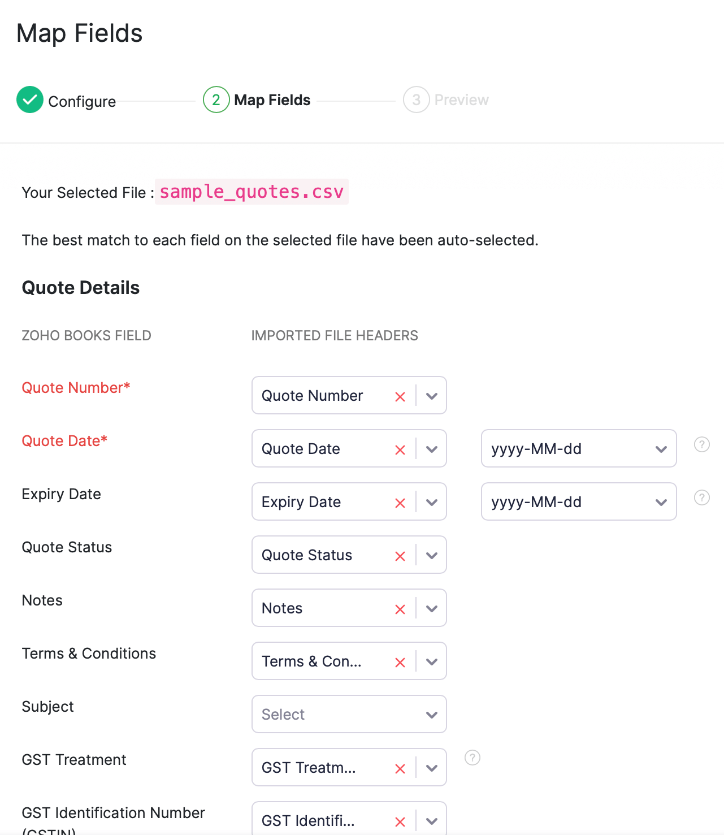
Task: Go back to the Configure step
Action: tap(82, 101)
